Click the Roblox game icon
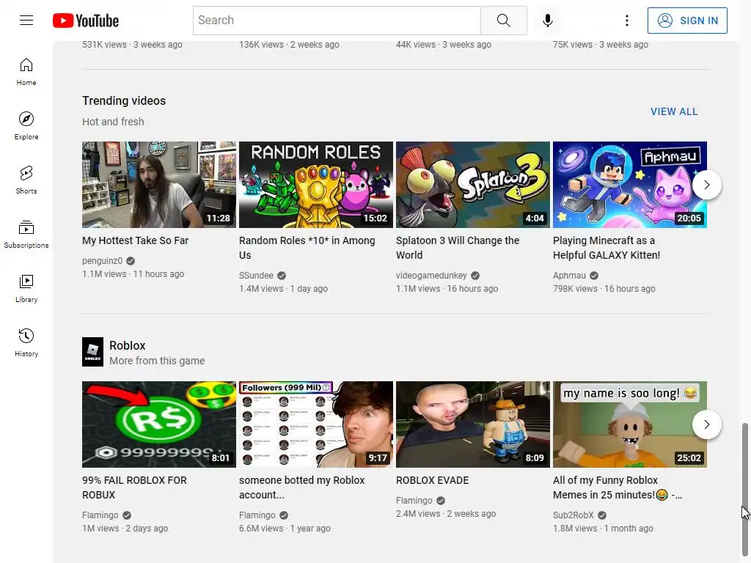The width and height of the screenshot is (751, 563). [93, 352]
